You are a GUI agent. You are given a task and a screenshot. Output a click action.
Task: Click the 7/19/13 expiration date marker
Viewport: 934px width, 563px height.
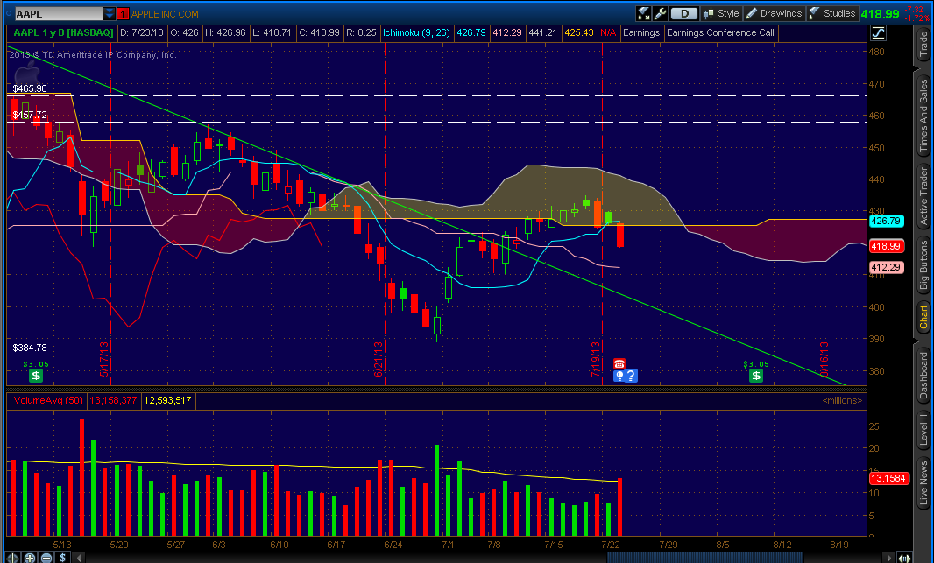coord(595,359)
